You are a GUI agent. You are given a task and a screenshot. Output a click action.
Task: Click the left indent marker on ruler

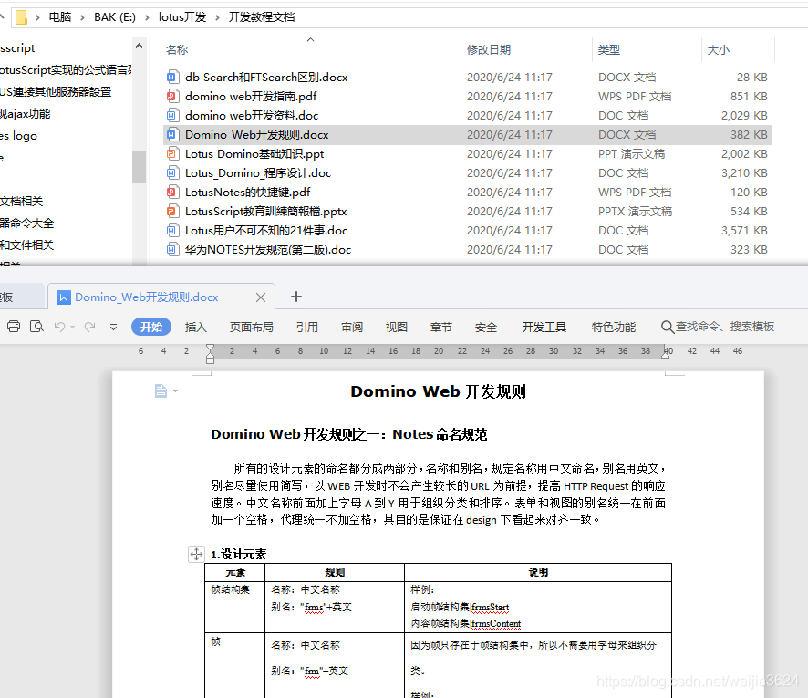[210, 354]
